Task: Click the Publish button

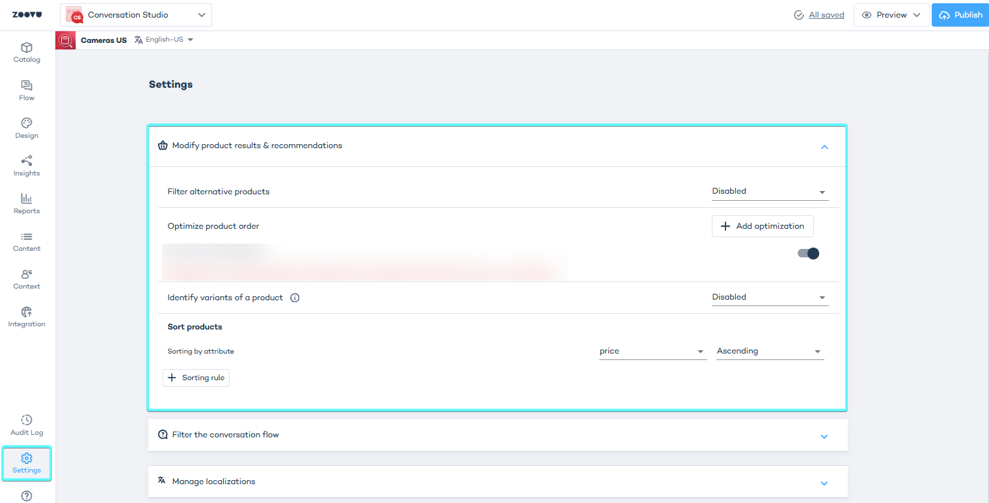Action: 960,15
